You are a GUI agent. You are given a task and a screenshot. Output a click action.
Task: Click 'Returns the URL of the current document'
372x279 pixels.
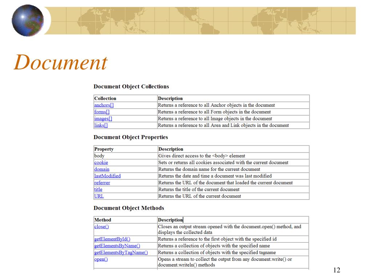(x=199, y=196)
